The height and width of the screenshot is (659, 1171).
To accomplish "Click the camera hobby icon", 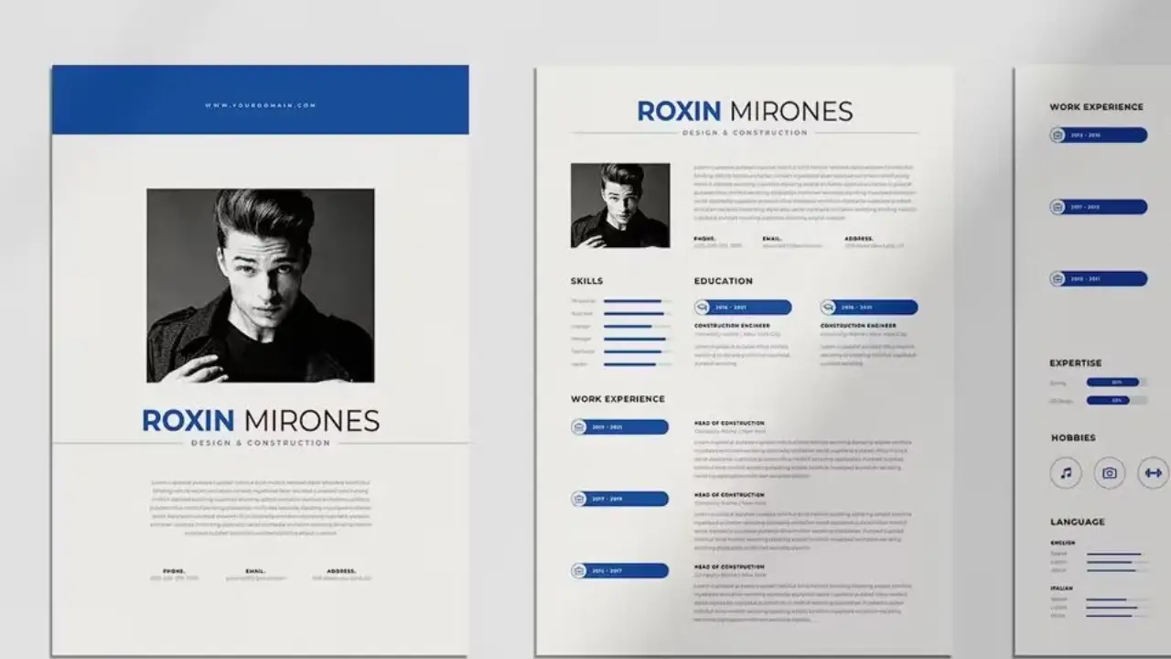I will coord(1110,473).
